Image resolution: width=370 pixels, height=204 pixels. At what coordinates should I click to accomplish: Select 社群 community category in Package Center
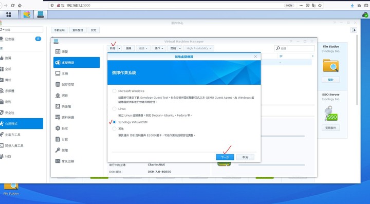pos(22,157)
